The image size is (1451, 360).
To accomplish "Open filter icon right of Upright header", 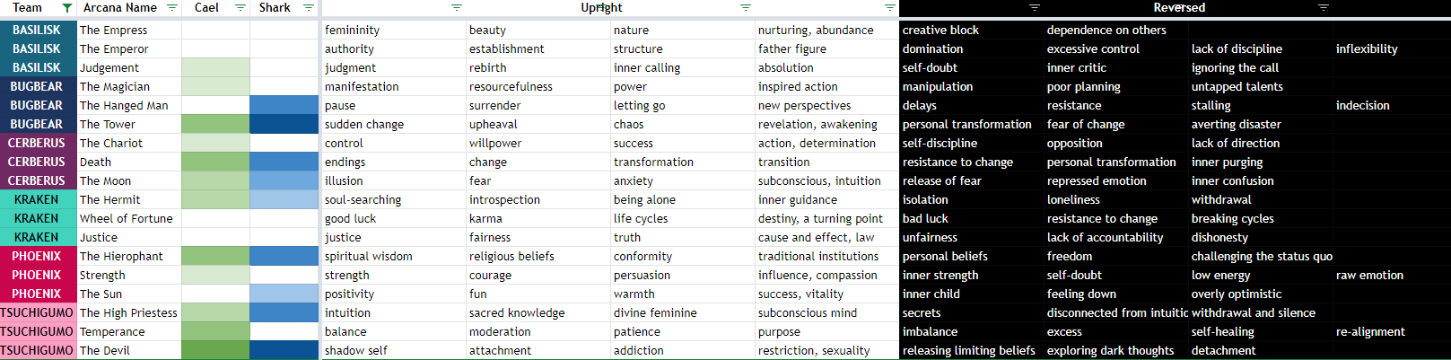I will pyautogui.click(x=746, y=8).
